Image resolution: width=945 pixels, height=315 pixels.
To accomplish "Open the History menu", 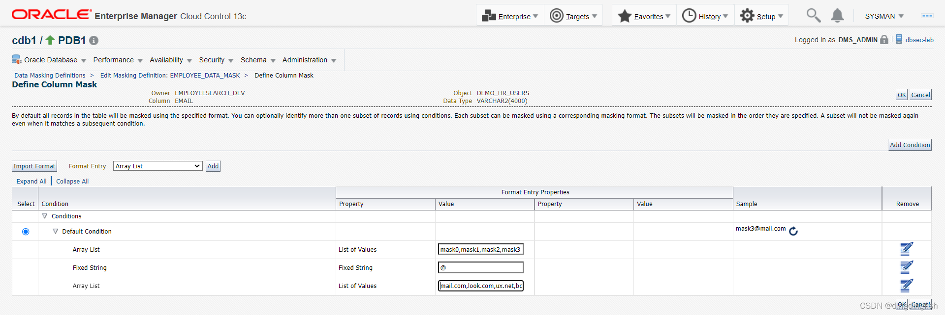I will pos(705,16).
